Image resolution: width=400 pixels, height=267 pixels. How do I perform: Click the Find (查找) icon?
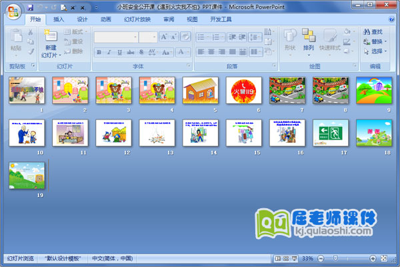pos(367,31)
